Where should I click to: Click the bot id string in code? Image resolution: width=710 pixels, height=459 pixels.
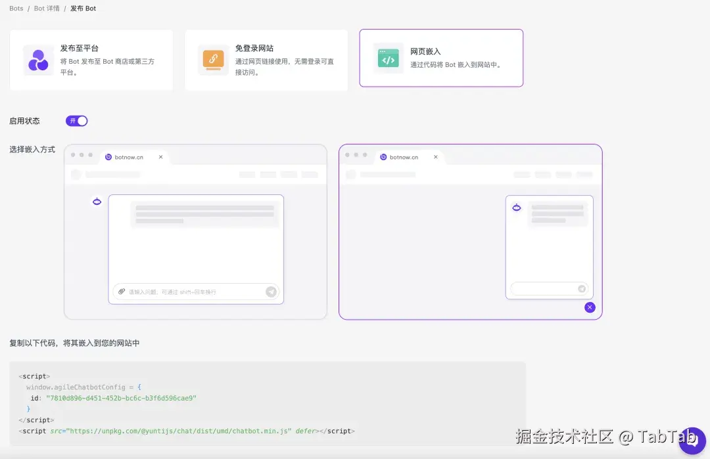click(x=121, y=398)
